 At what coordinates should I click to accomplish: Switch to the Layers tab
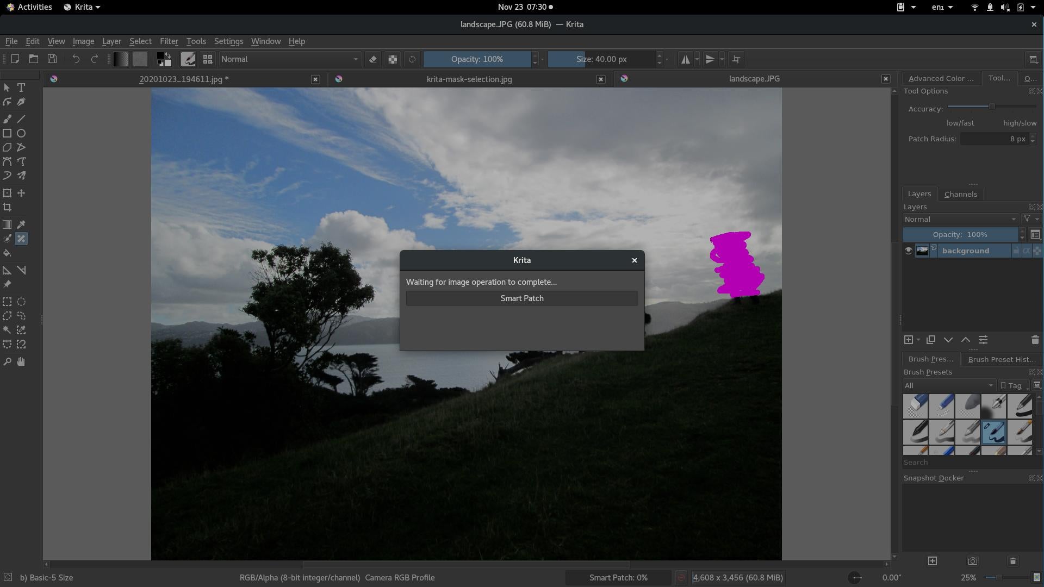point(920,193)
